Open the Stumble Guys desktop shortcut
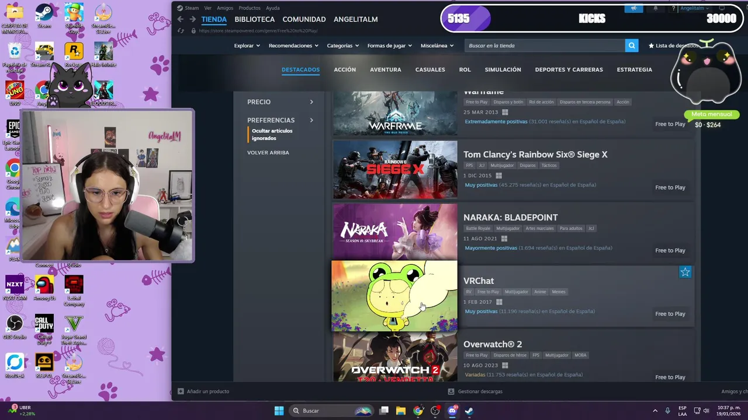 (74, 19)
